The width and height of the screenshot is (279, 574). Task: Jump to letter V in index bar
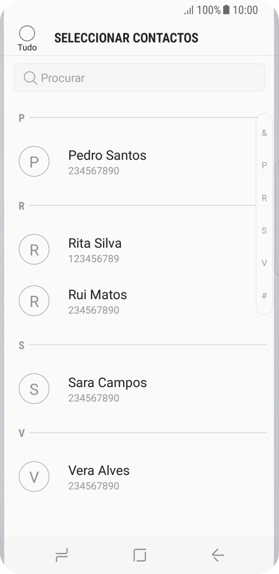[x=264, y=263]
